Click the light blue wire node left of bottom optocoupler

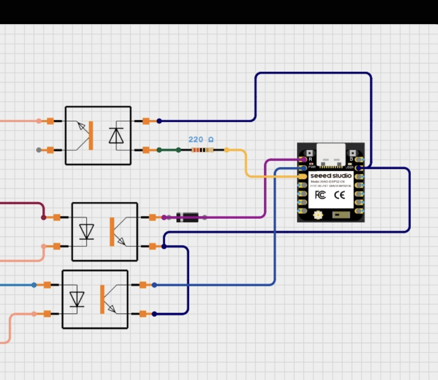pyautogui.click(x=34, y=285)
